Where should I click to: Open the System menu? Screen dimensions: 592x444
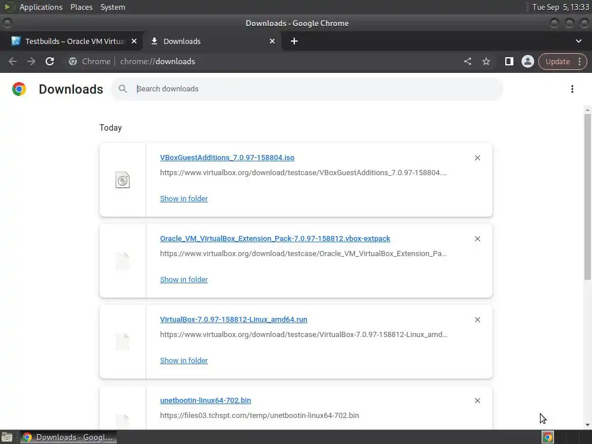tap(113, 7)
